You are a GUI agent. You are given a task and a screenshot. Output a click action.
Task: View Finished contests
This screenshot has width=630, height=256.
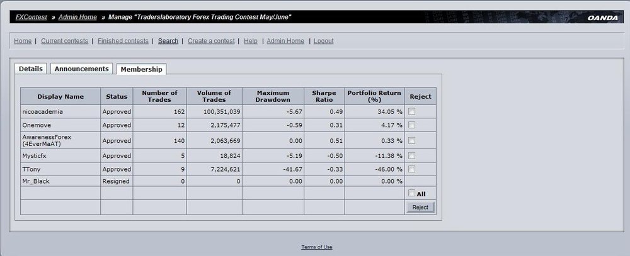point(123,41)
